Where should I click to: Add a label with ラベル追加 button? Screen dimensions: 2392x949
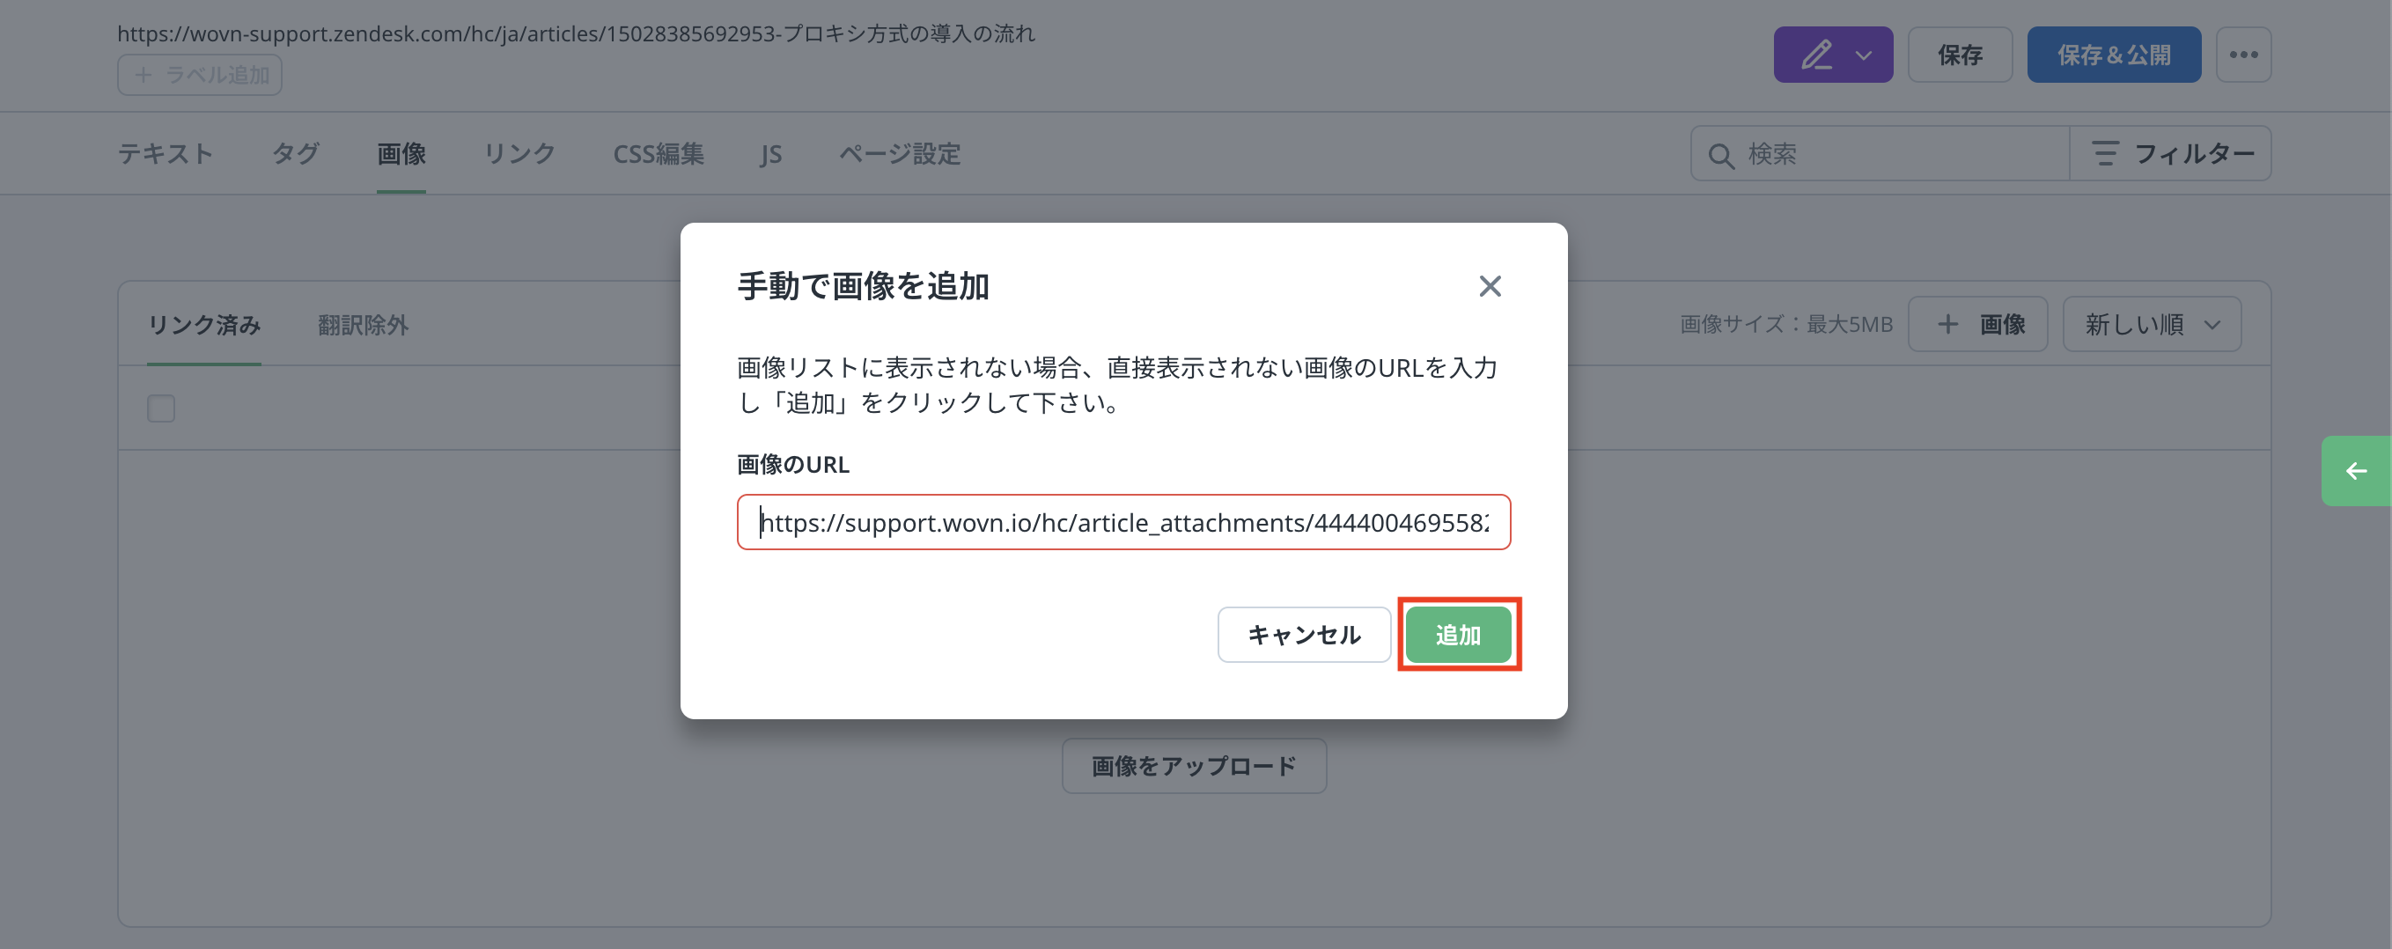200,75
